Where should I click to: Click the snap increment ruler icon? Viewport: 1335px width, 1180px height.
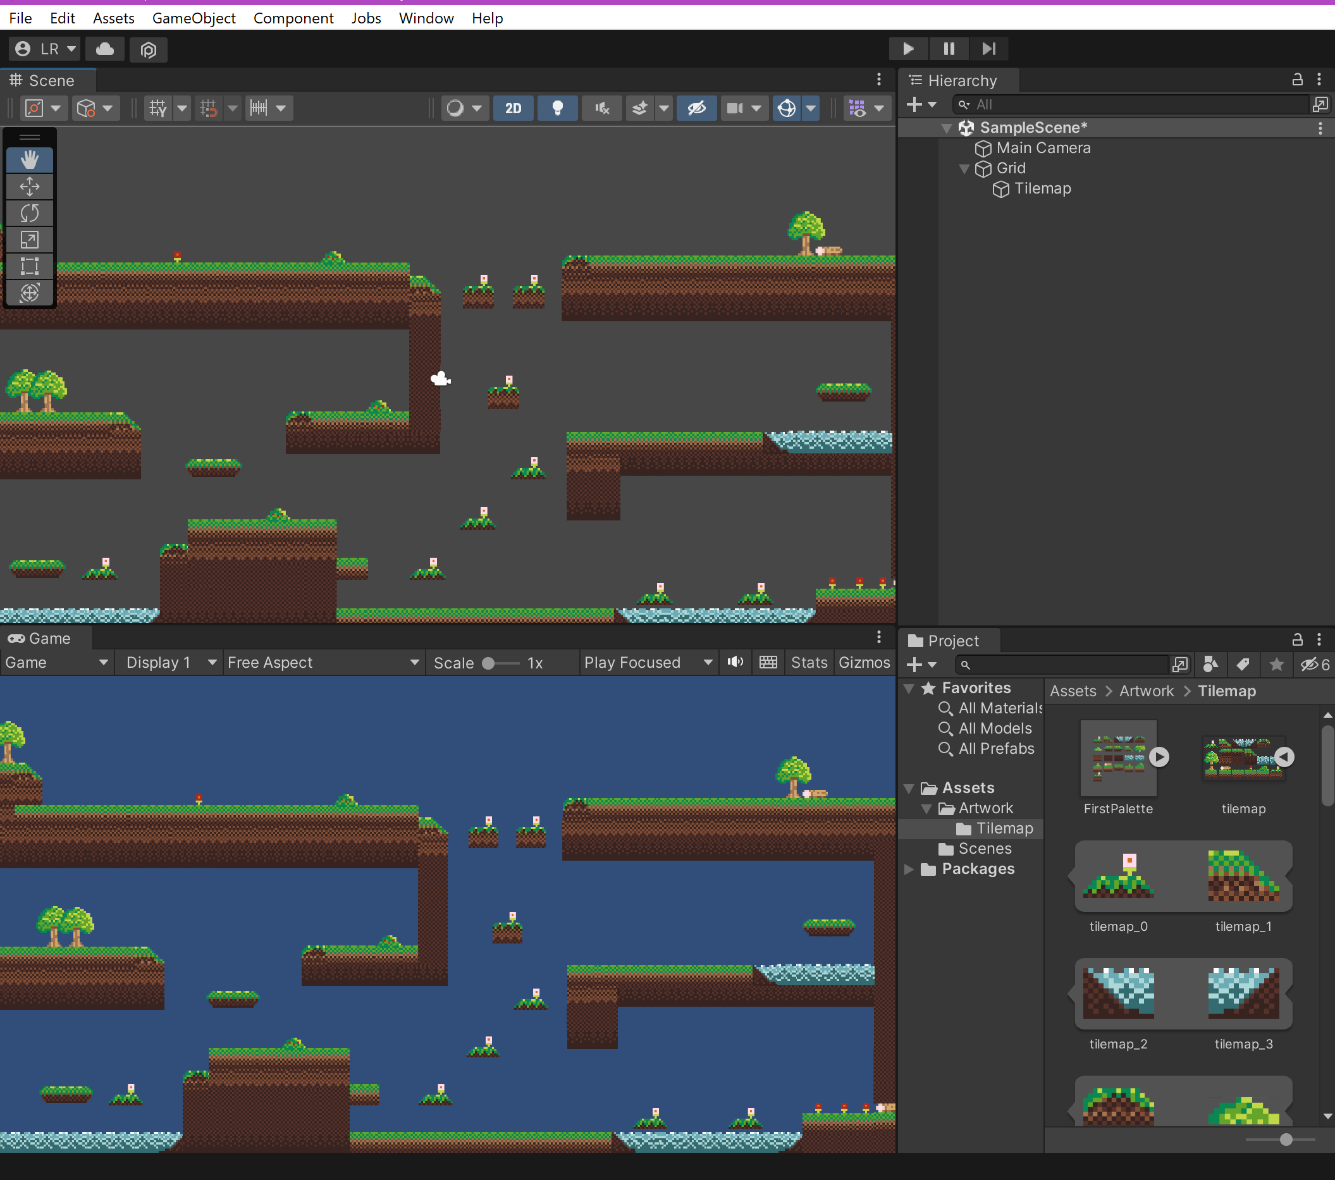click(259, 108)
